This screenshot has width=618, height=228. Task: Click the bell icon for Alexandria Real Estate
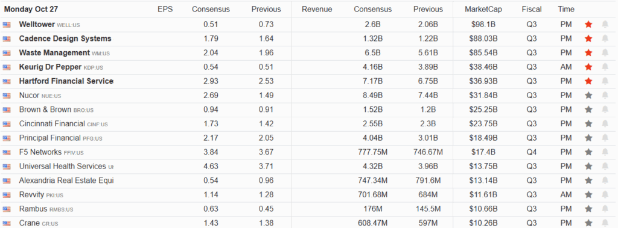point(605,180)
